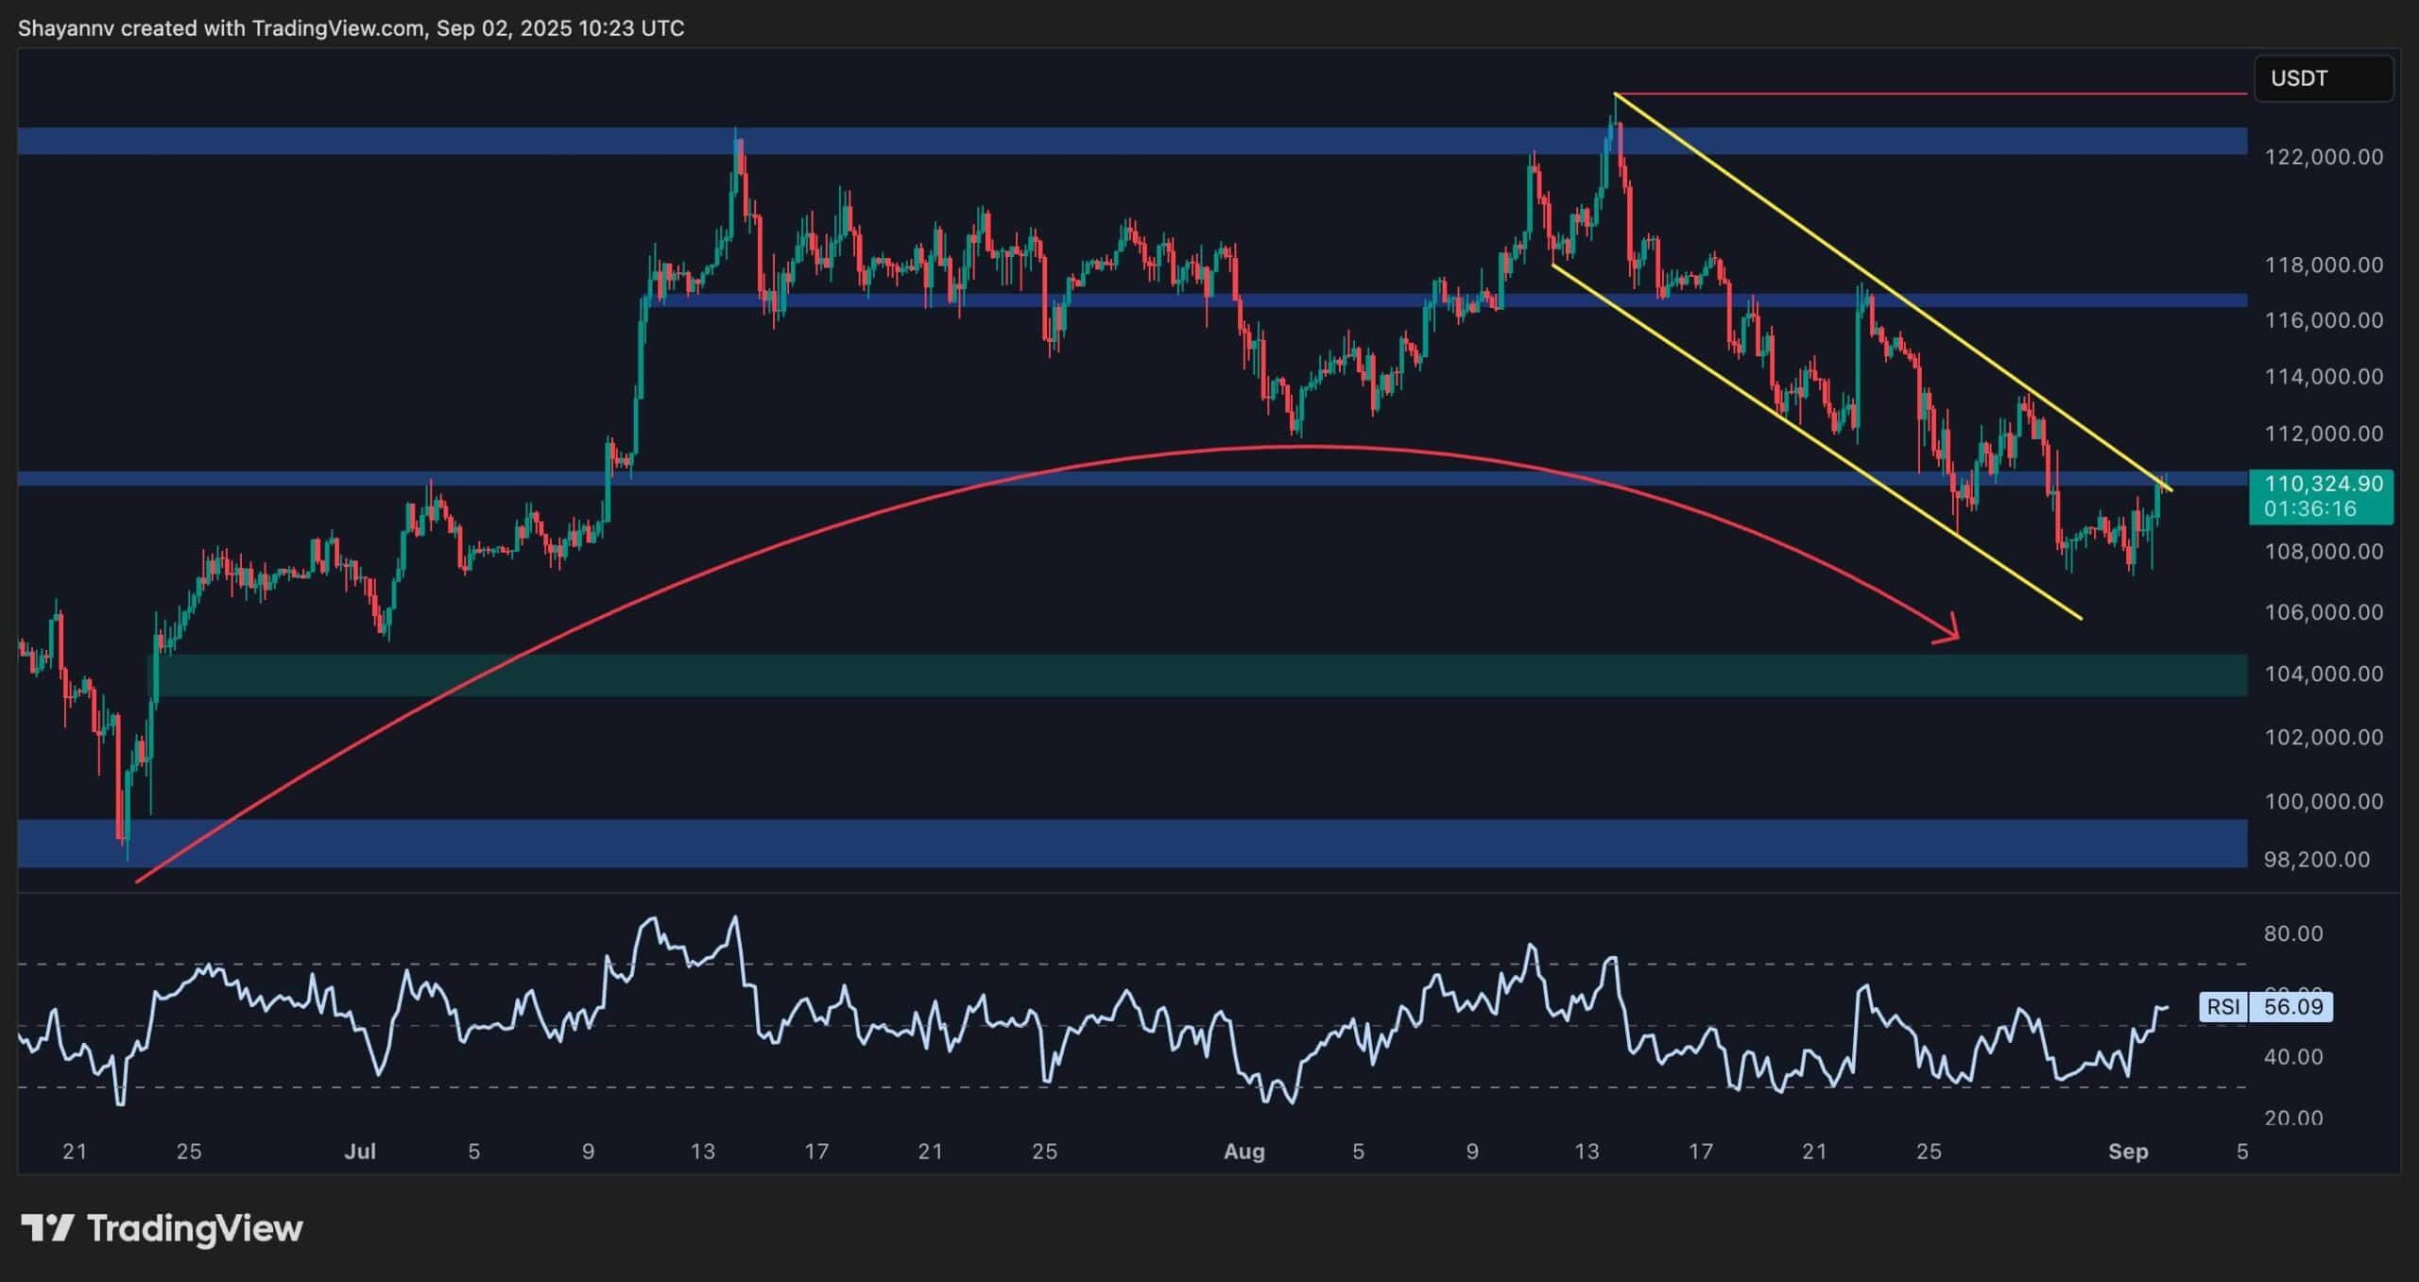The height and width of the screenshot is (1282, 2419).
Task: Click the 122,000.00 price axis label
Action: [x=2323, y=157]
